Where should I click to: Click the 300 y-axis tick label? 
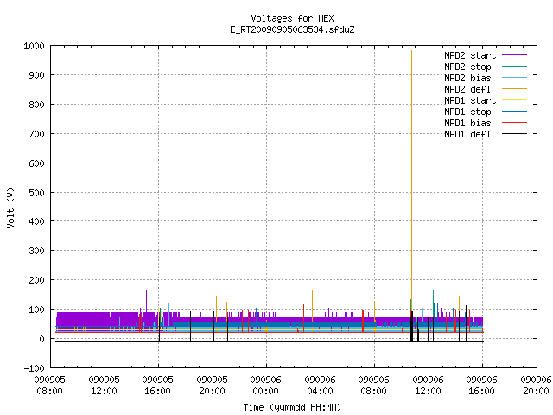(36, 251)
